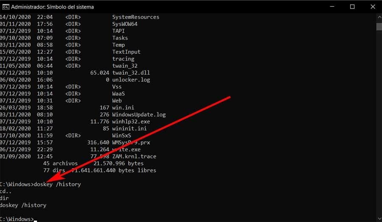The width and height of the screenshot is (382, 222).
Task: Click the file size 65.024
Action: pyautogui.click(x=100, y=73)
